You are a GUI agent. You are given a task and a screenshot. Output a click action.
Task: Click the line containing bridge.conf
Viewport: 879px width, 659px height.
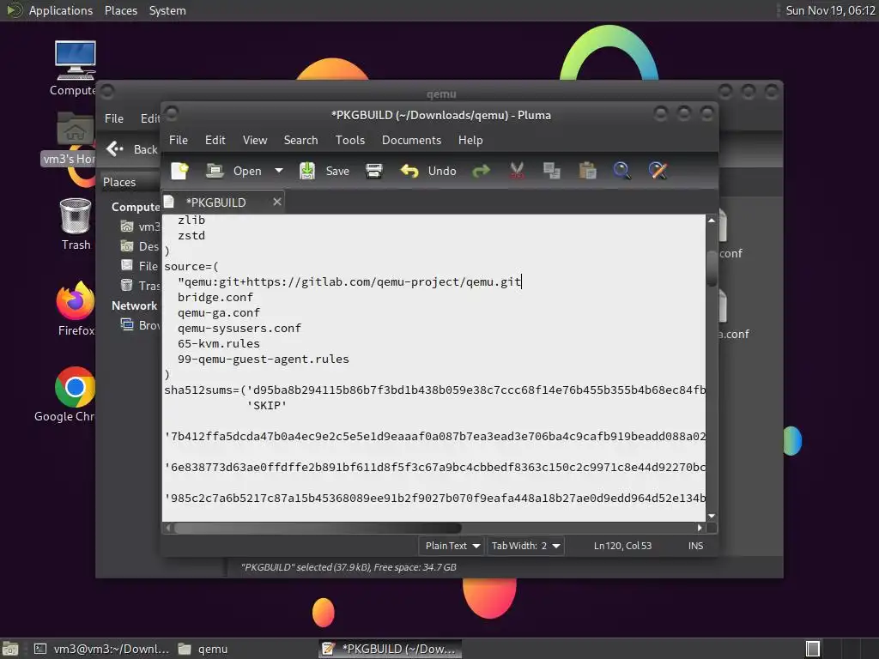[x=215, y=298]
